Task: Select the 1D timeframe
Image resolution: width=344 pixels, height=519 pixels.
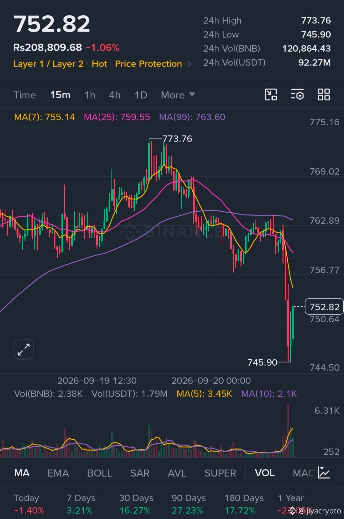Action: (141, 95)
